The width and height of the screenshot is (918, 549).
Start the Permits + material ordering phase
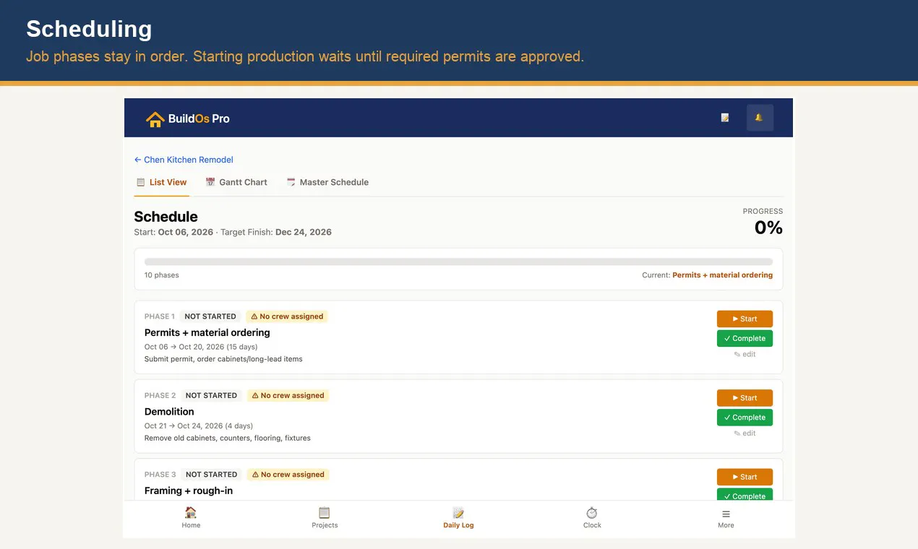(745, 319)
